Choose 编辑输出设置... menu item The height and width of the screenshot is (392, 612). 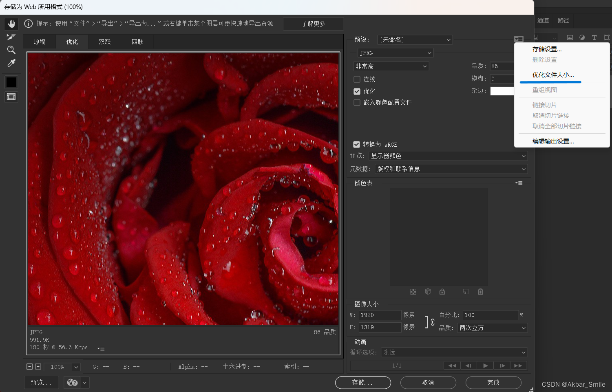pyautogui.click(x=553, y=141)
